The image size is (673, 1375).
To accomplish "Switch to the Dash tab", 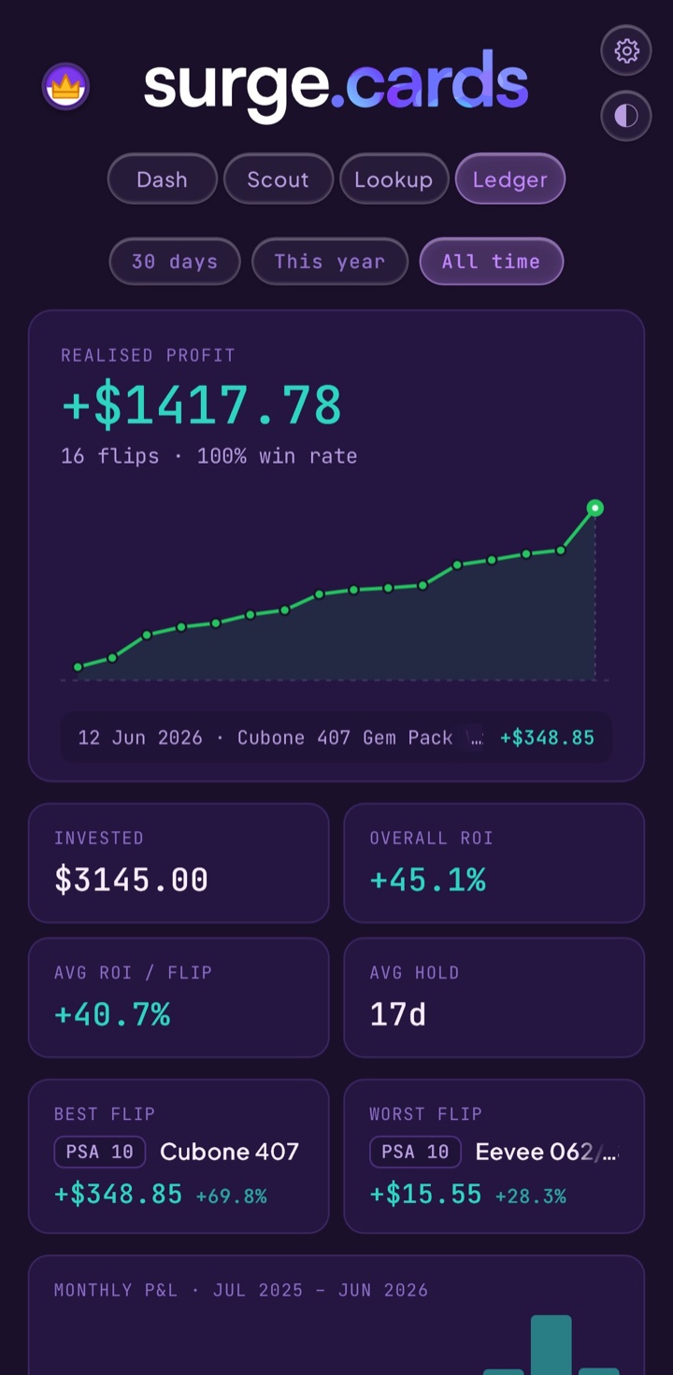I will click(x=163, y=179).
